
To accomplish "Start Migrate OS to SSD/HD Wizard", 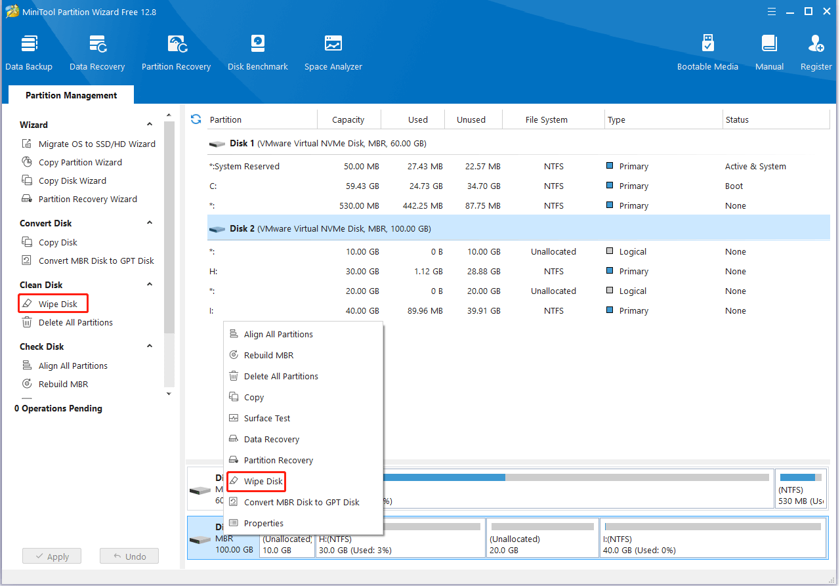I will 89,144.
